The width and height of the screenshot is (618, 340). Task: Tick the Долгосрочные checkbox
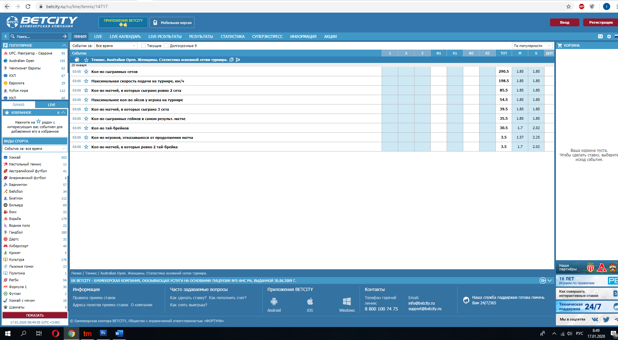point(166,46)
